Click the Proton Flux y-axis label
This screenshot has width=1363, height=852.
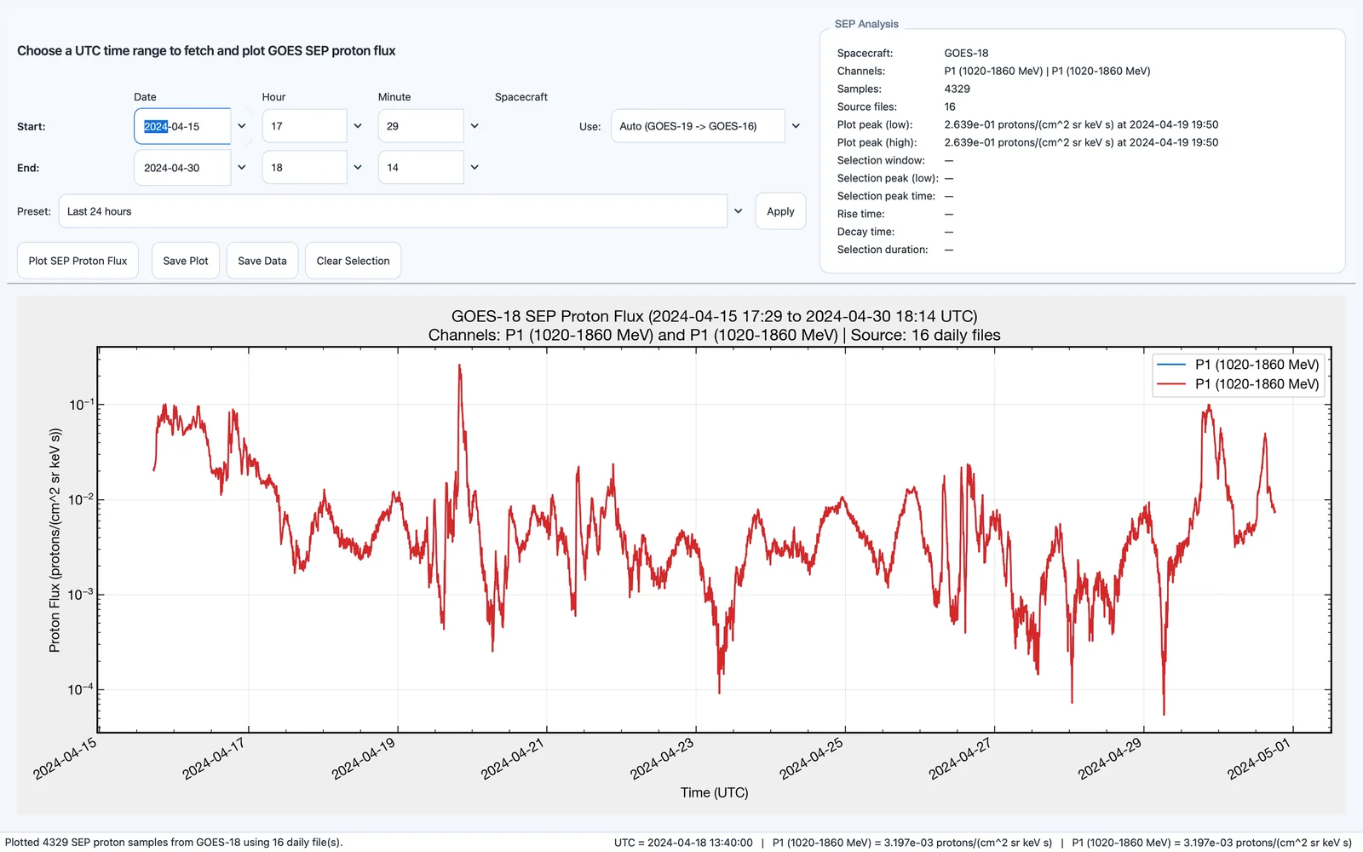[x=55, y=540]
